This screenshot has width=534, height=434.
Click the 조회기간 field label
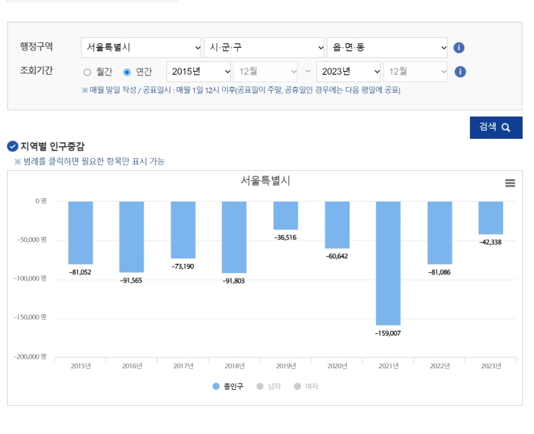click(37, 70)
